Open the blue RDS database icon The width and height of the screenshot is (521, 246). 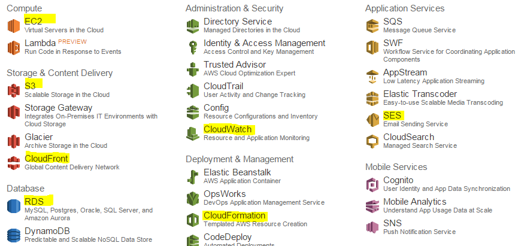tap(14, 205)
